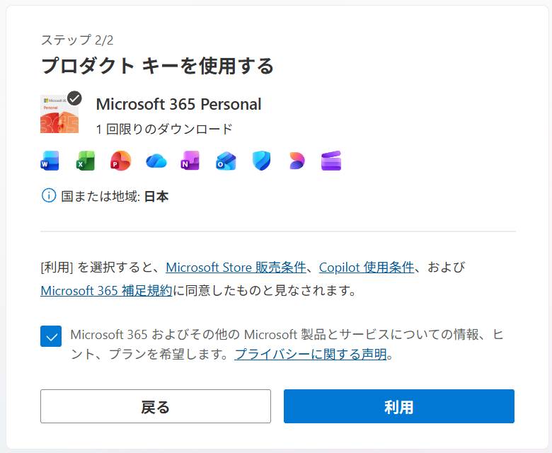Click the OneNote app icon
The image size is (552, 453).
pyautogui.click(x=190, y=161)
